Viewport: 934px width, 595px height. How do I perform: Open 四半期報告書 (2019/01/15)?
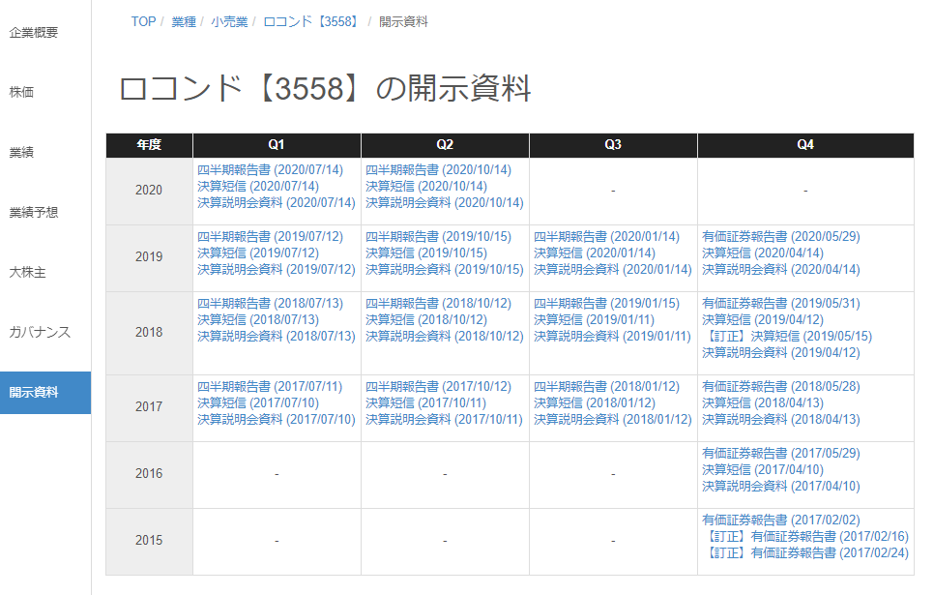click(x=606, y=304)
